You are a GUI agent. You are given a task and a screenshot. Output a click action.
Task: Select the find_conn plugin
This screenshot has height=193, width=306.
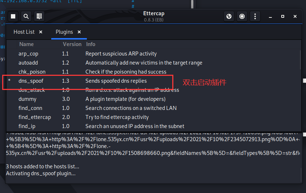tap(153, 108)
